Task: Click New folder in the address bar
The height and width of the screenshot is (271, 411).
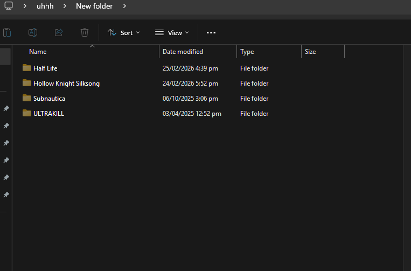Action: 94,6
